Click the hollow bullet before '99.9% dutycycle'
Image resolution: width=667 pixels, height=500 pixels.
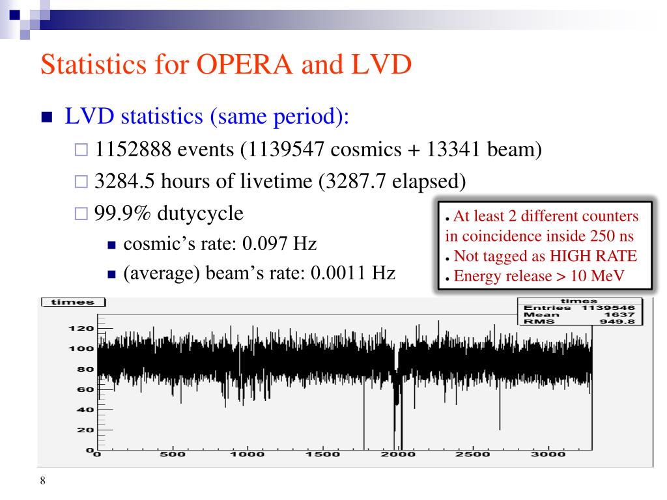[x=81, y=214]
